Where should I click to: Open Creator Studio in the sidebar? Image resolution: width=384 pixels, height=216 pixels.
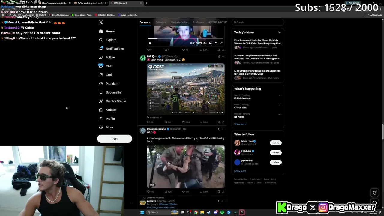click(112, 101)
